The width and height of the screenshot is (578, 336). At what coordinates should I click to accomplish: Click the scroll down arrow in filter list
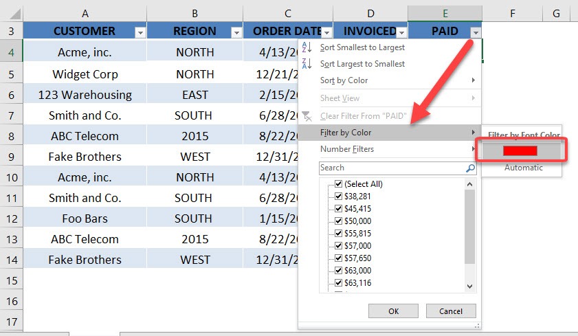[x=469, y=287]
